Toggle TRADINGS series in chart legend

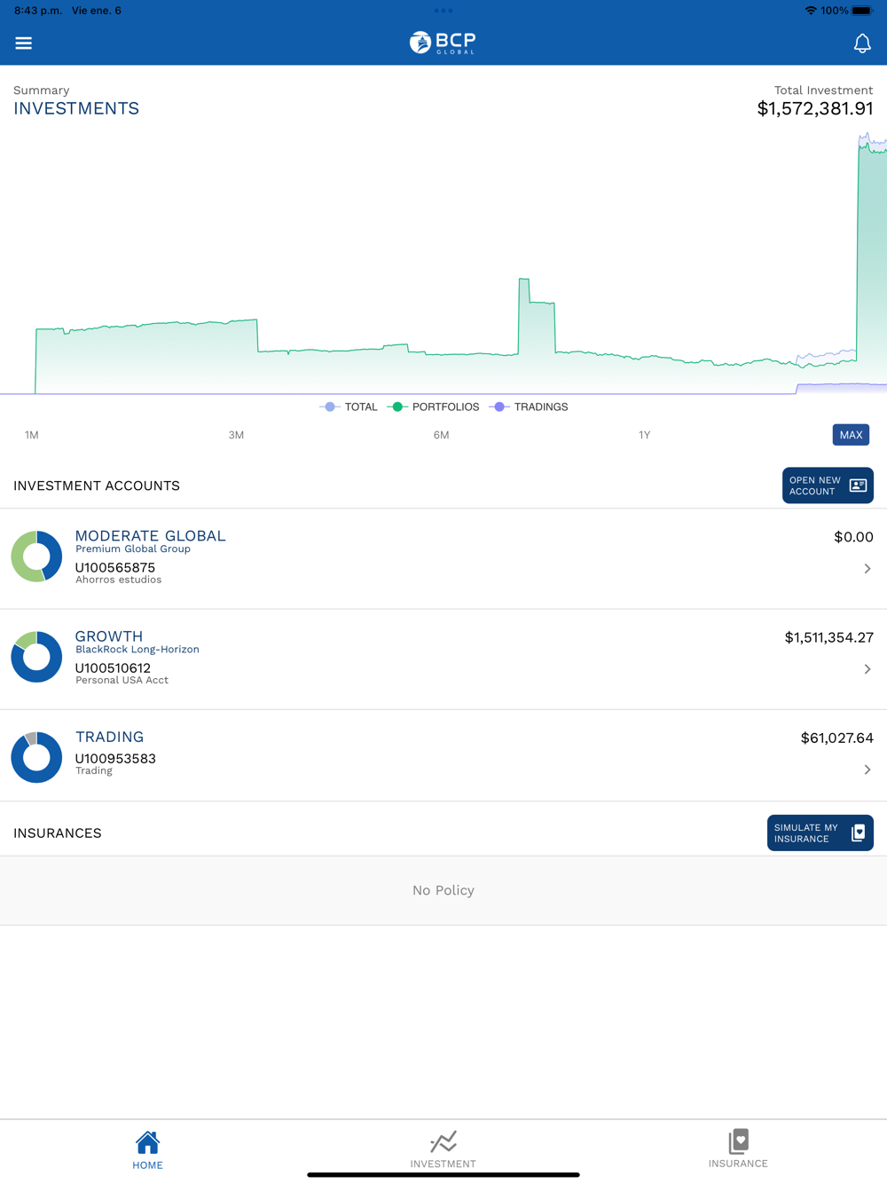click(529, 407)
